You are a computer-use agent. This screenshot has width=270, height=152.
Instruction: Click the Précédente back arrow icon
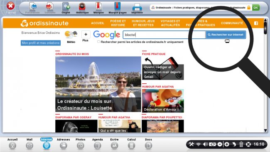click(33, 6)
